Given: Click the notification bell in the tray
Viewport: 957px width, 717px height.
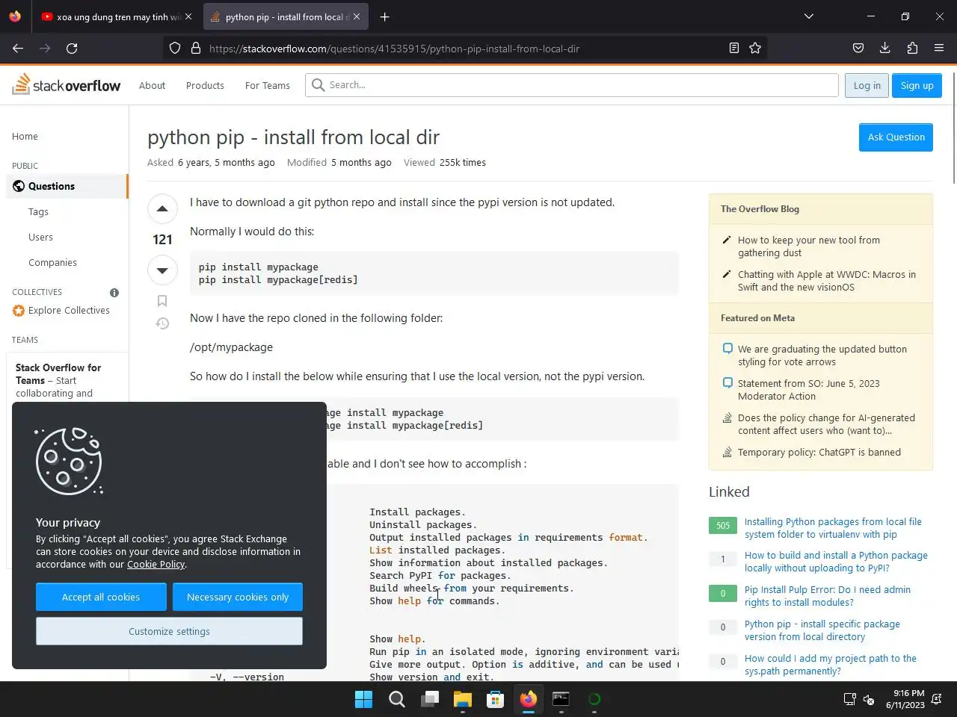Looking at the screenshot, I should pos(937,699).
